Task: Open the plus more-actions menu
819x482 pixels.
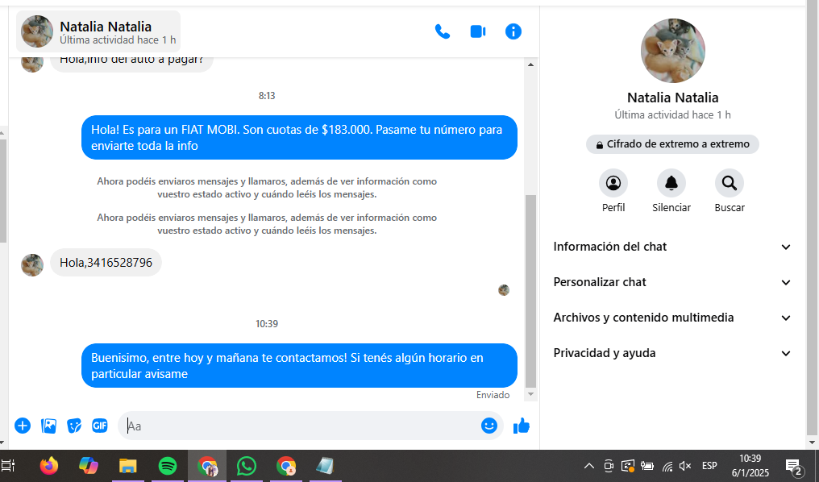Action: 23,426
